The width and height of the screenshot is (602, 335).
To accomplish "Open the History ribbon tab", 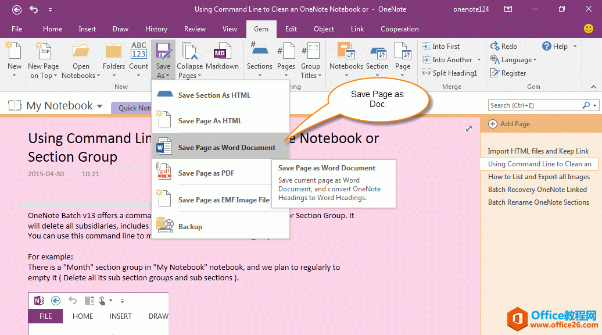I will click(x=156, y=28).
